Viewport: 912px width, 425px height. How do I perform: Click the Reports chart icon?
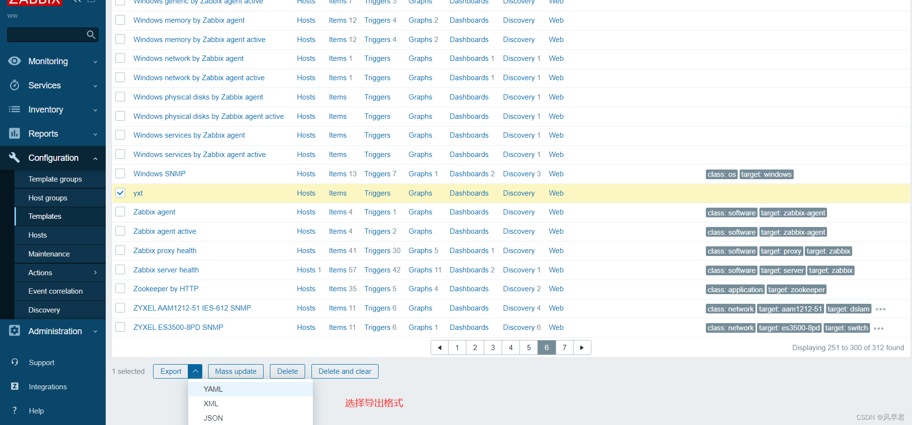14,133
